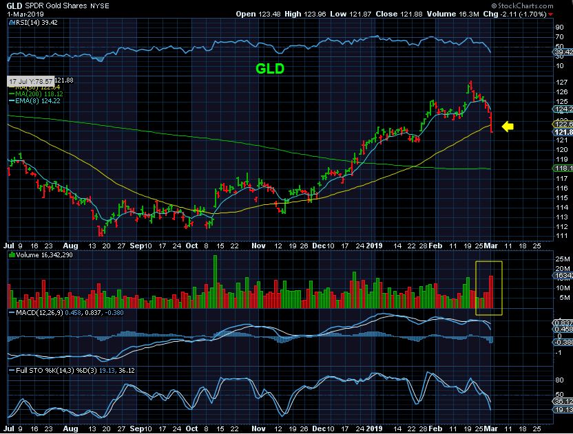Click the High 123.96 value
The image size is (573, 434).
coord(305,14)
